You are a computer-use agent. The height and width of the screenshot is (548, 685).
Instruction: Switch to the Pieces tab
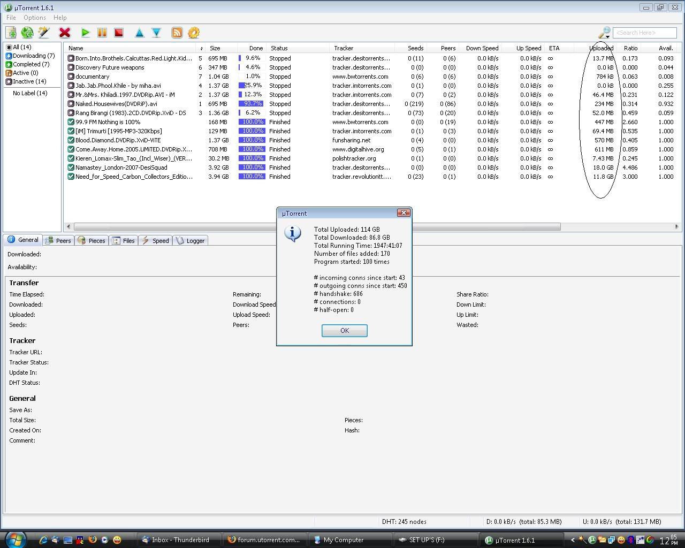tap(92, 241)
